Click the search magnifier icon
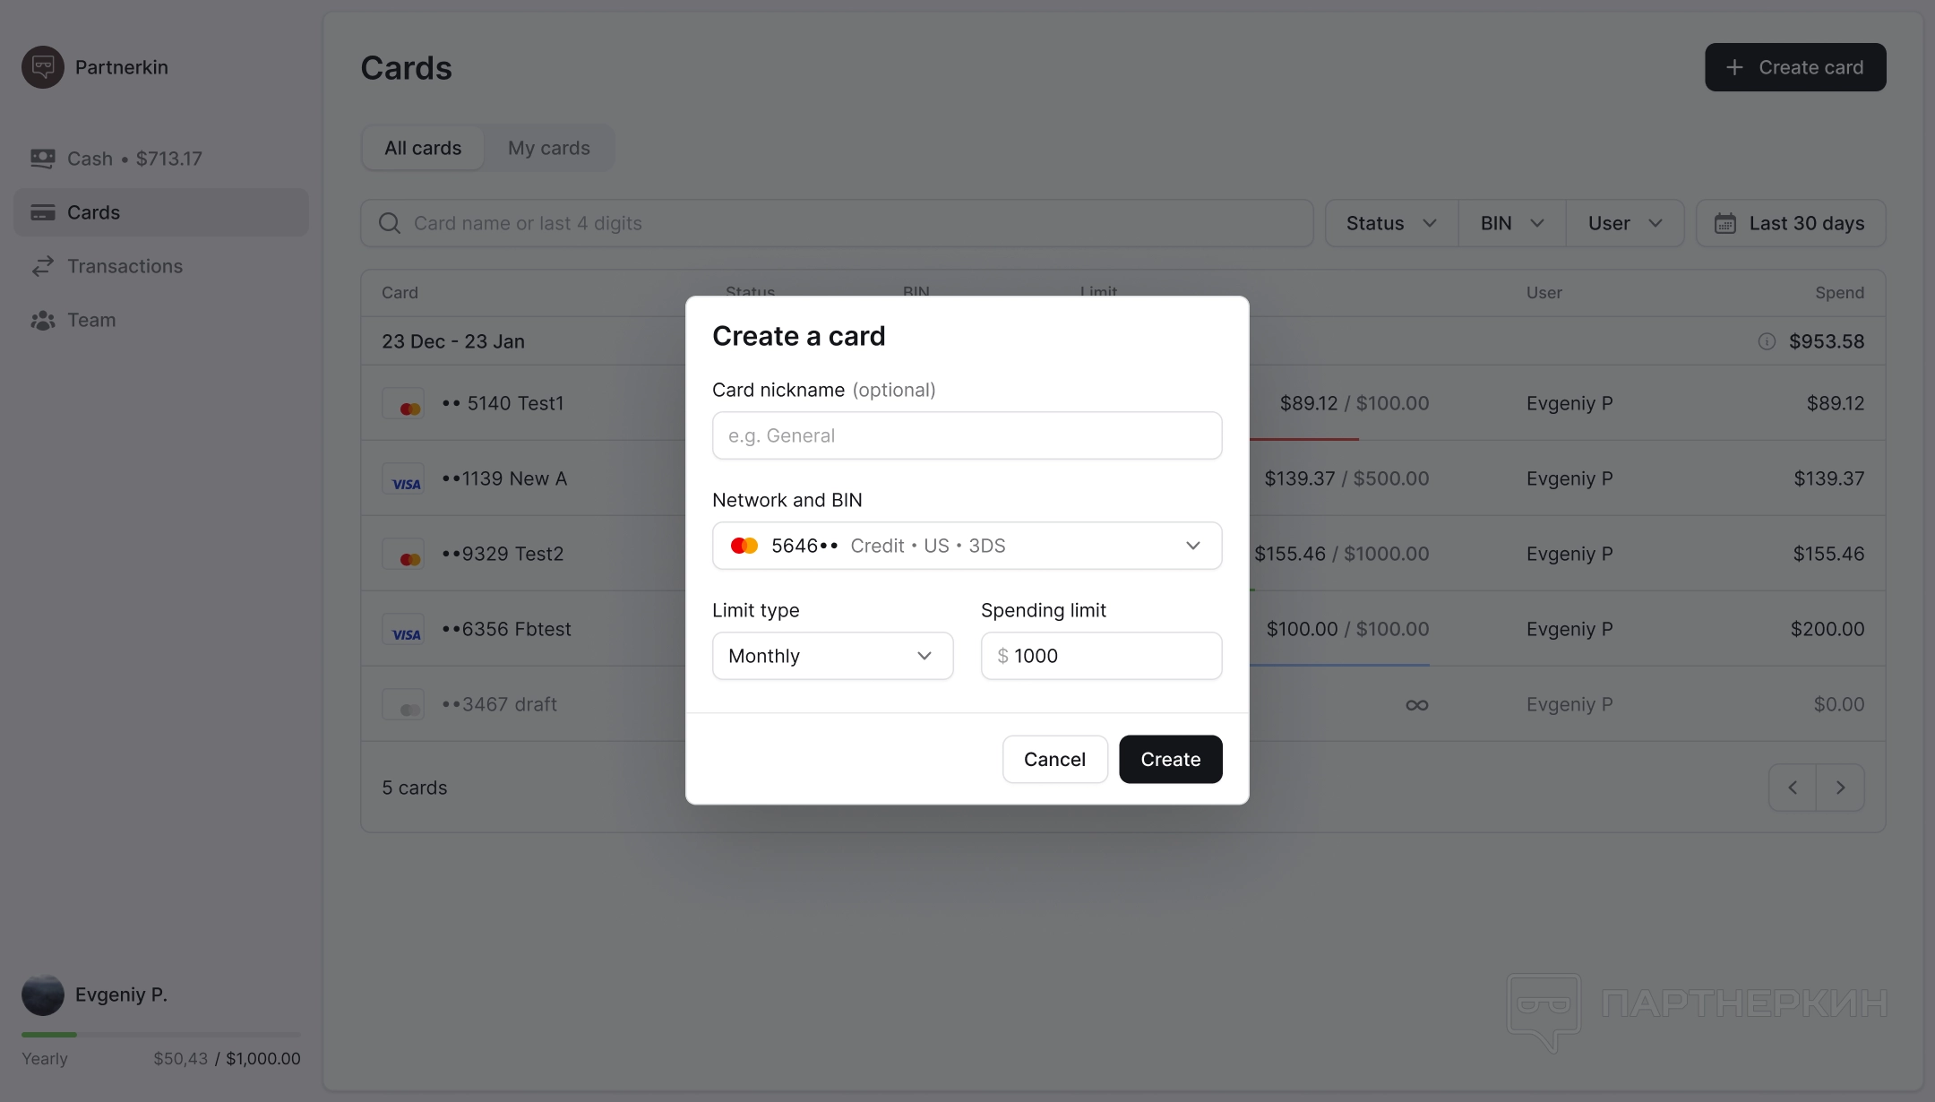Screen dimensions: 1935x1102 point(390,223)
